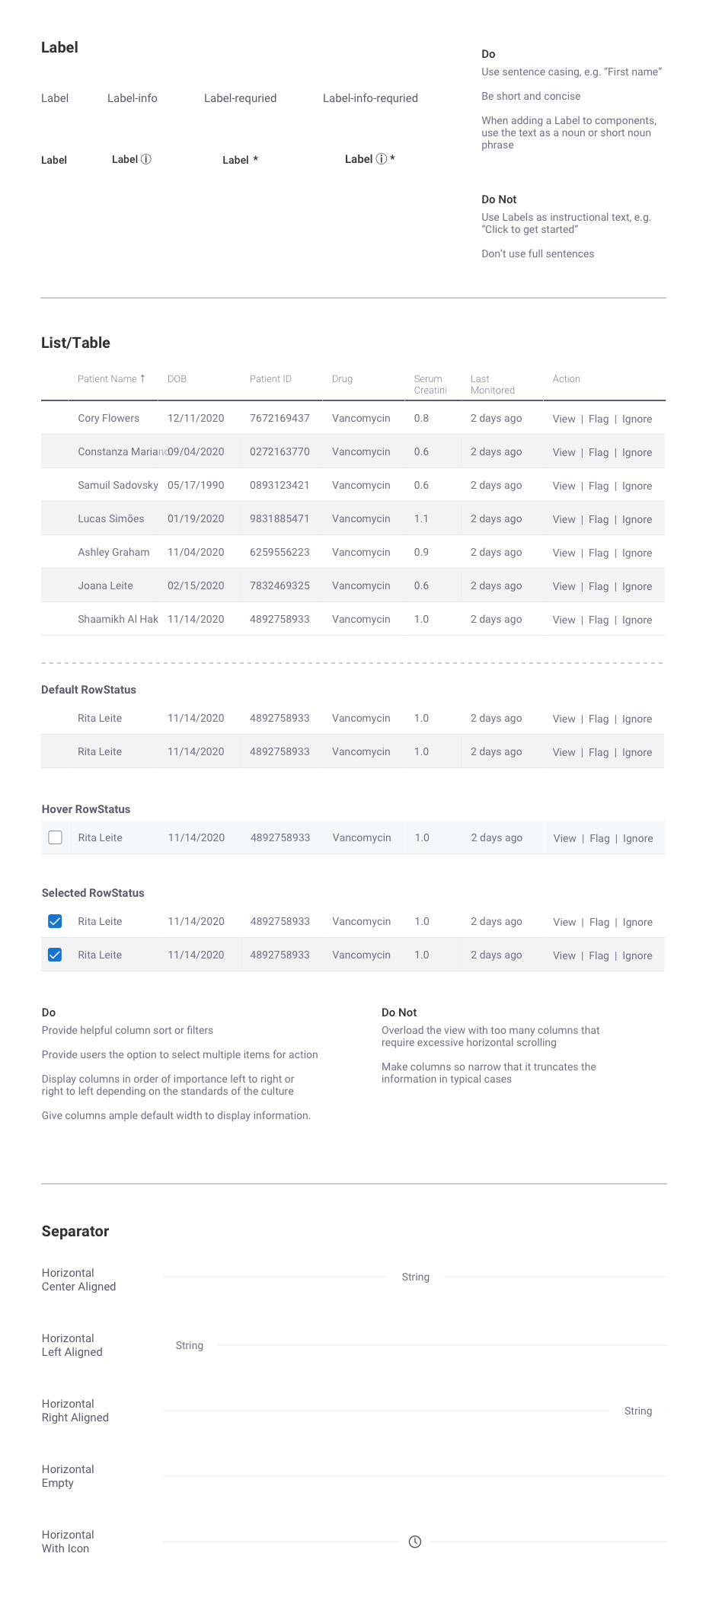The width and height of the screenshot is (706, 1601).
Task: Click String label in the center-aligned separator
Action: click(x=416, y=1277)
